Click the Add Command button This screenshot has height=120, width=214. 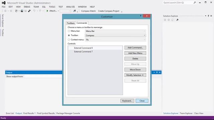tap(135, 48)
